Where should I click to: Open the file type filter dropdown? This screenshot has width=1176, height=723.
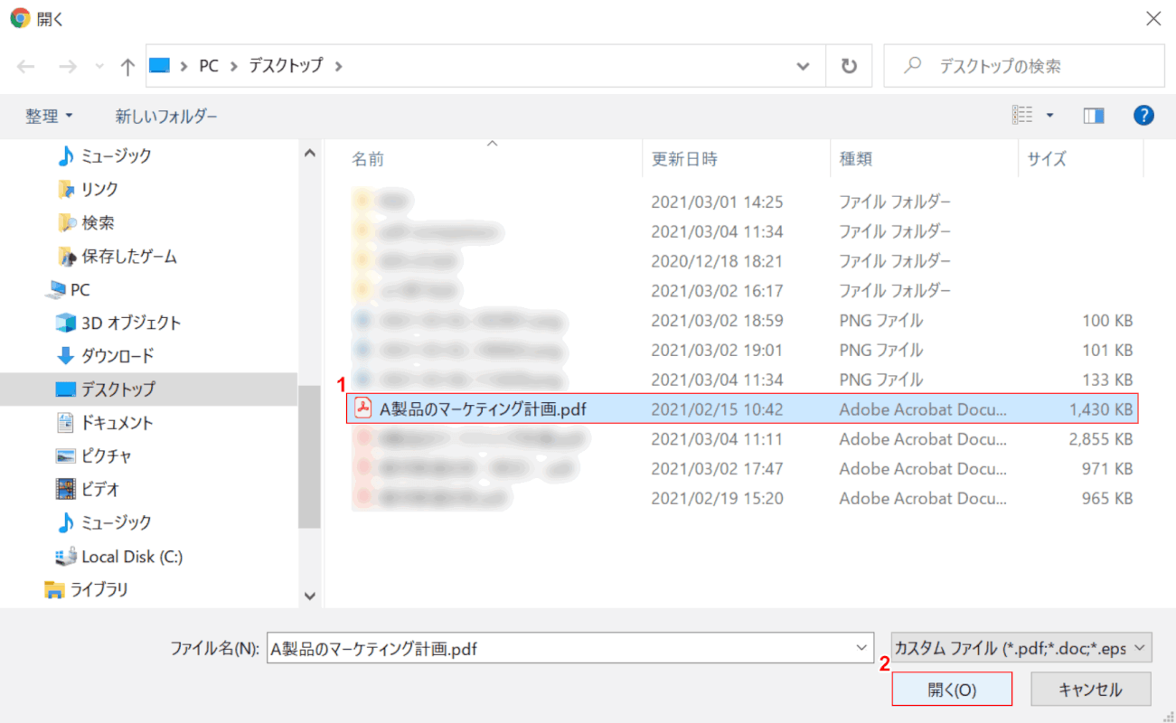pyautogui.click(x=1021, y=648)
